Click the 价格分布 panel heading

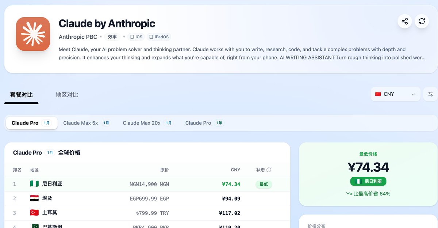tap(316, 226)
